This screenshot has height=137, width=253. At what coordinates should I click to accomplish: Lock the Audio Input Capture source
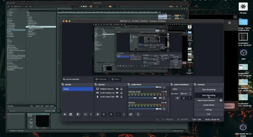pyautogui.click(x=122, y=97)
